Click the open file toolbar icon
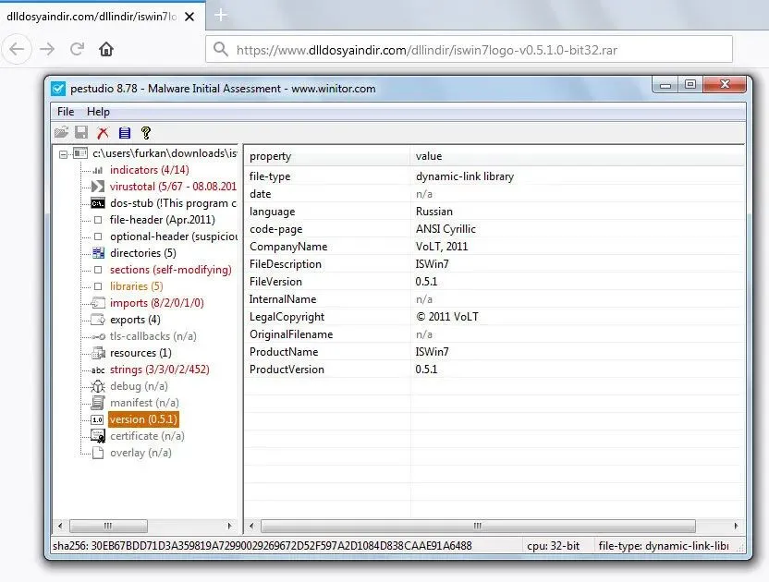 pos(61,133)
